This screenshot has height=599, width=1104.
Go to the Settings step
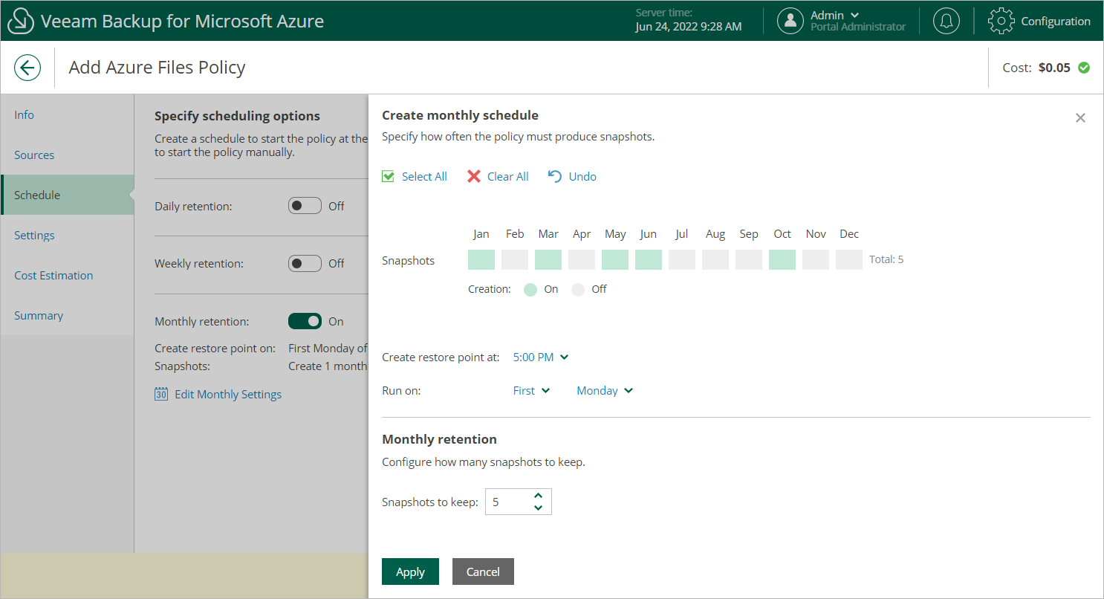pos(34,236)
